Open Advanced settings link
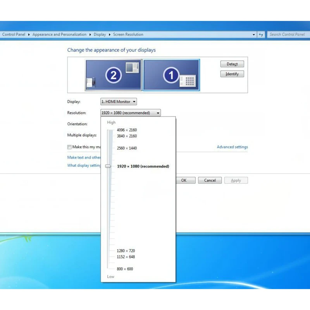The width and height of the screenshot is (310, 310). click(232, 147)
